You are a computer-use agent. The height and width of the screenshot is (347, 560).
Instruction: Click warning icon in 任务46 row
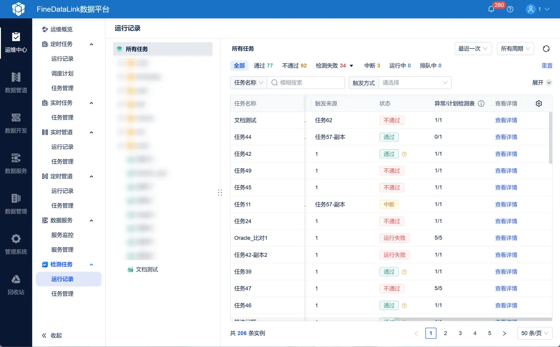tap(404, 305)
